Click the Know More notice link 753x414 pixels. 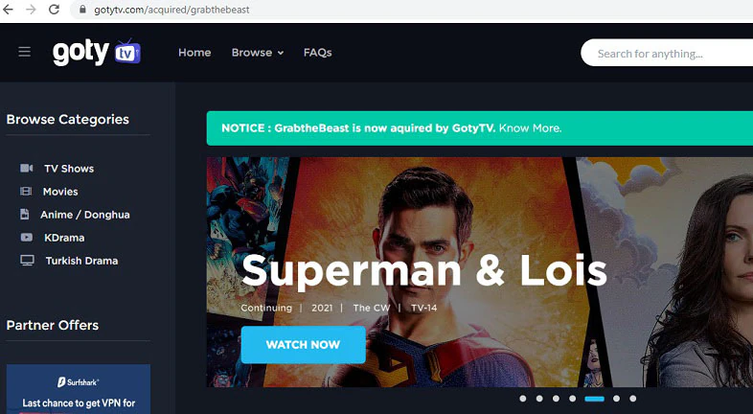(530, 128)
